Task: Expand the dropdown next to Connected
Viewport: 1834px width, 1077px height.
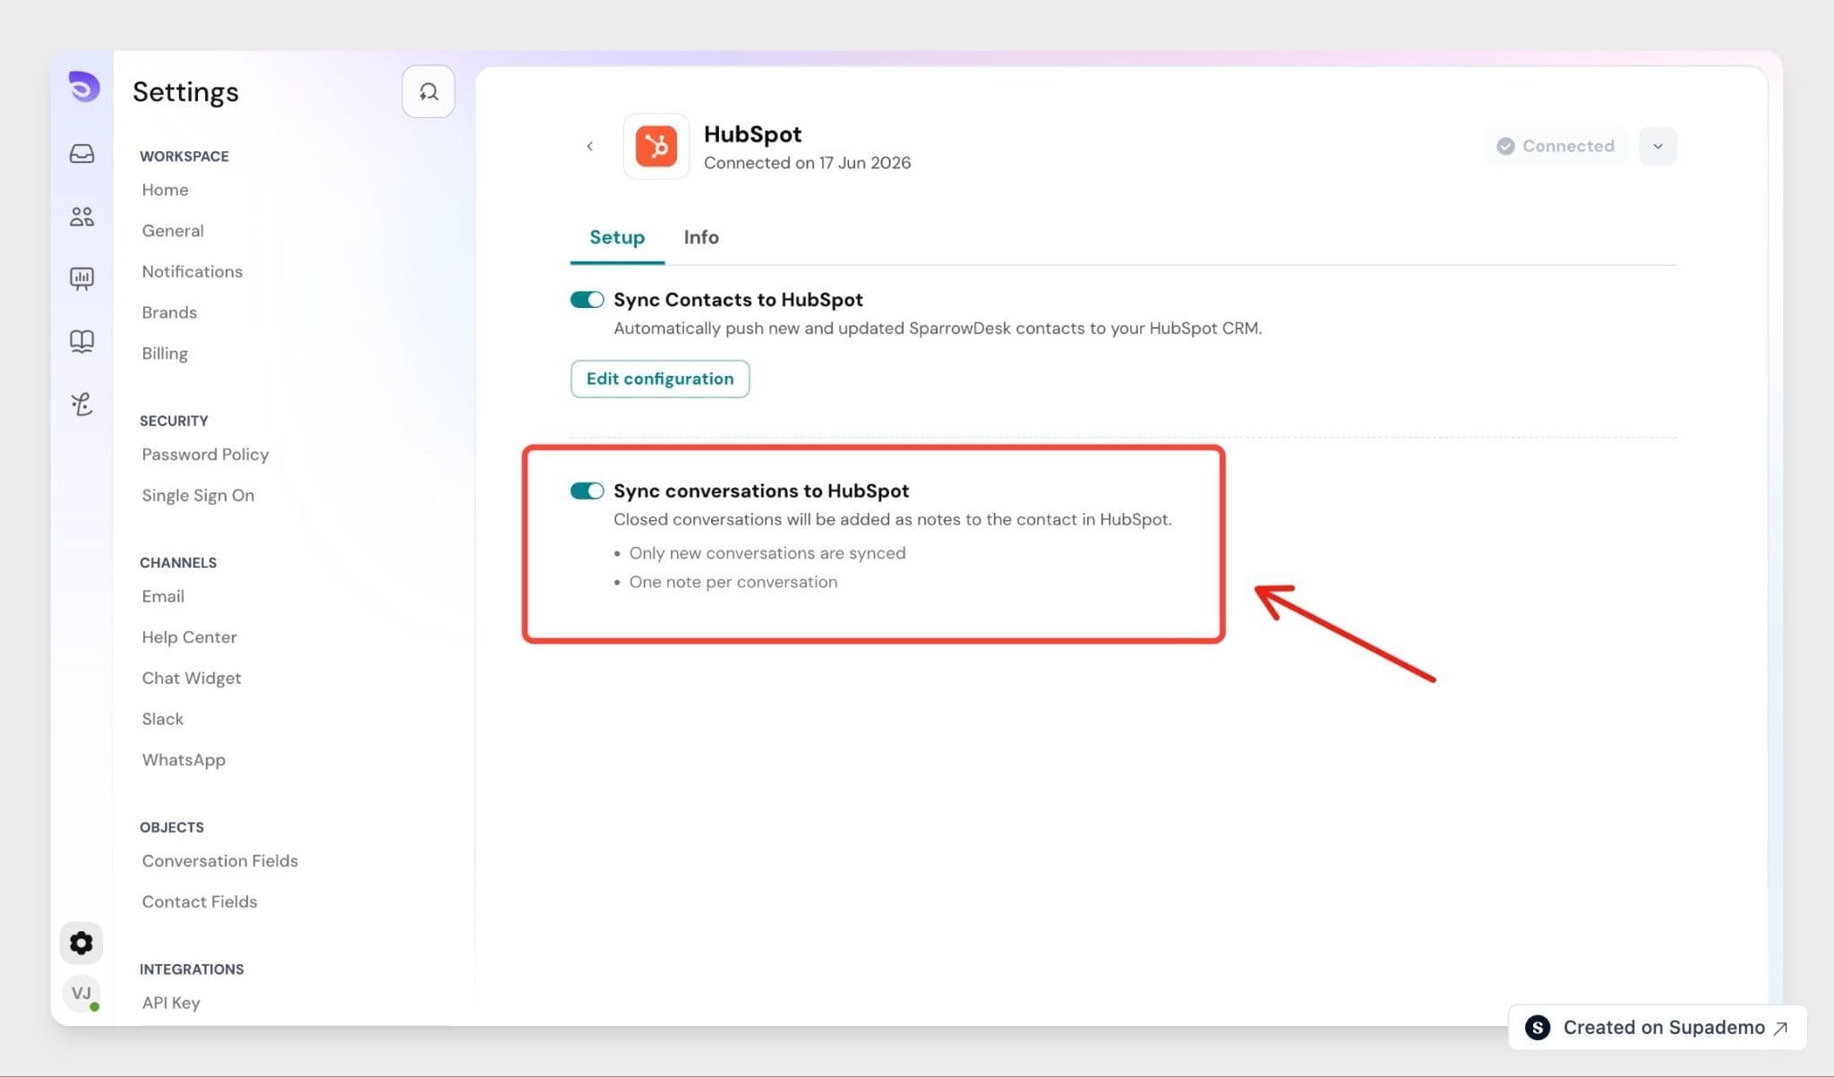Action: (1658, 146)
